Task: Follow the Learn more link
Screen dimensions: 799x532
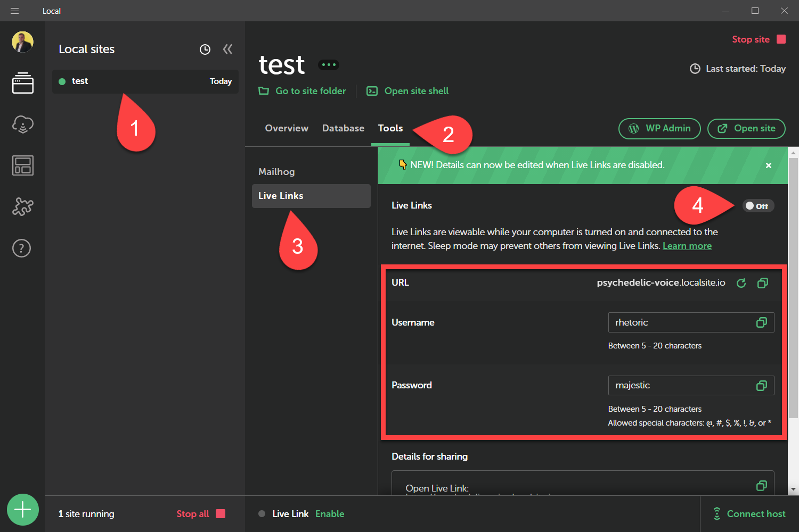Action: (687, 246)
